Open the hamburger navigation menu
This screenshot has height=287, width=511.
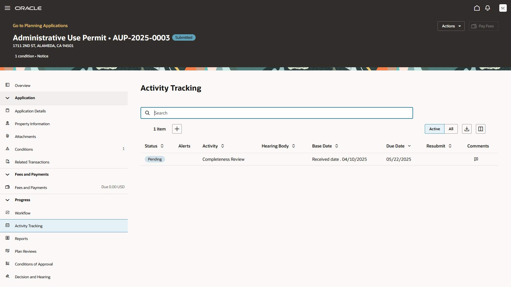(7, 8)
